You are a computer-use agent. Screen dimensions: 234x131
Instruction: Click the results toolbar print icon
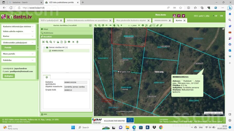point(69,42)
